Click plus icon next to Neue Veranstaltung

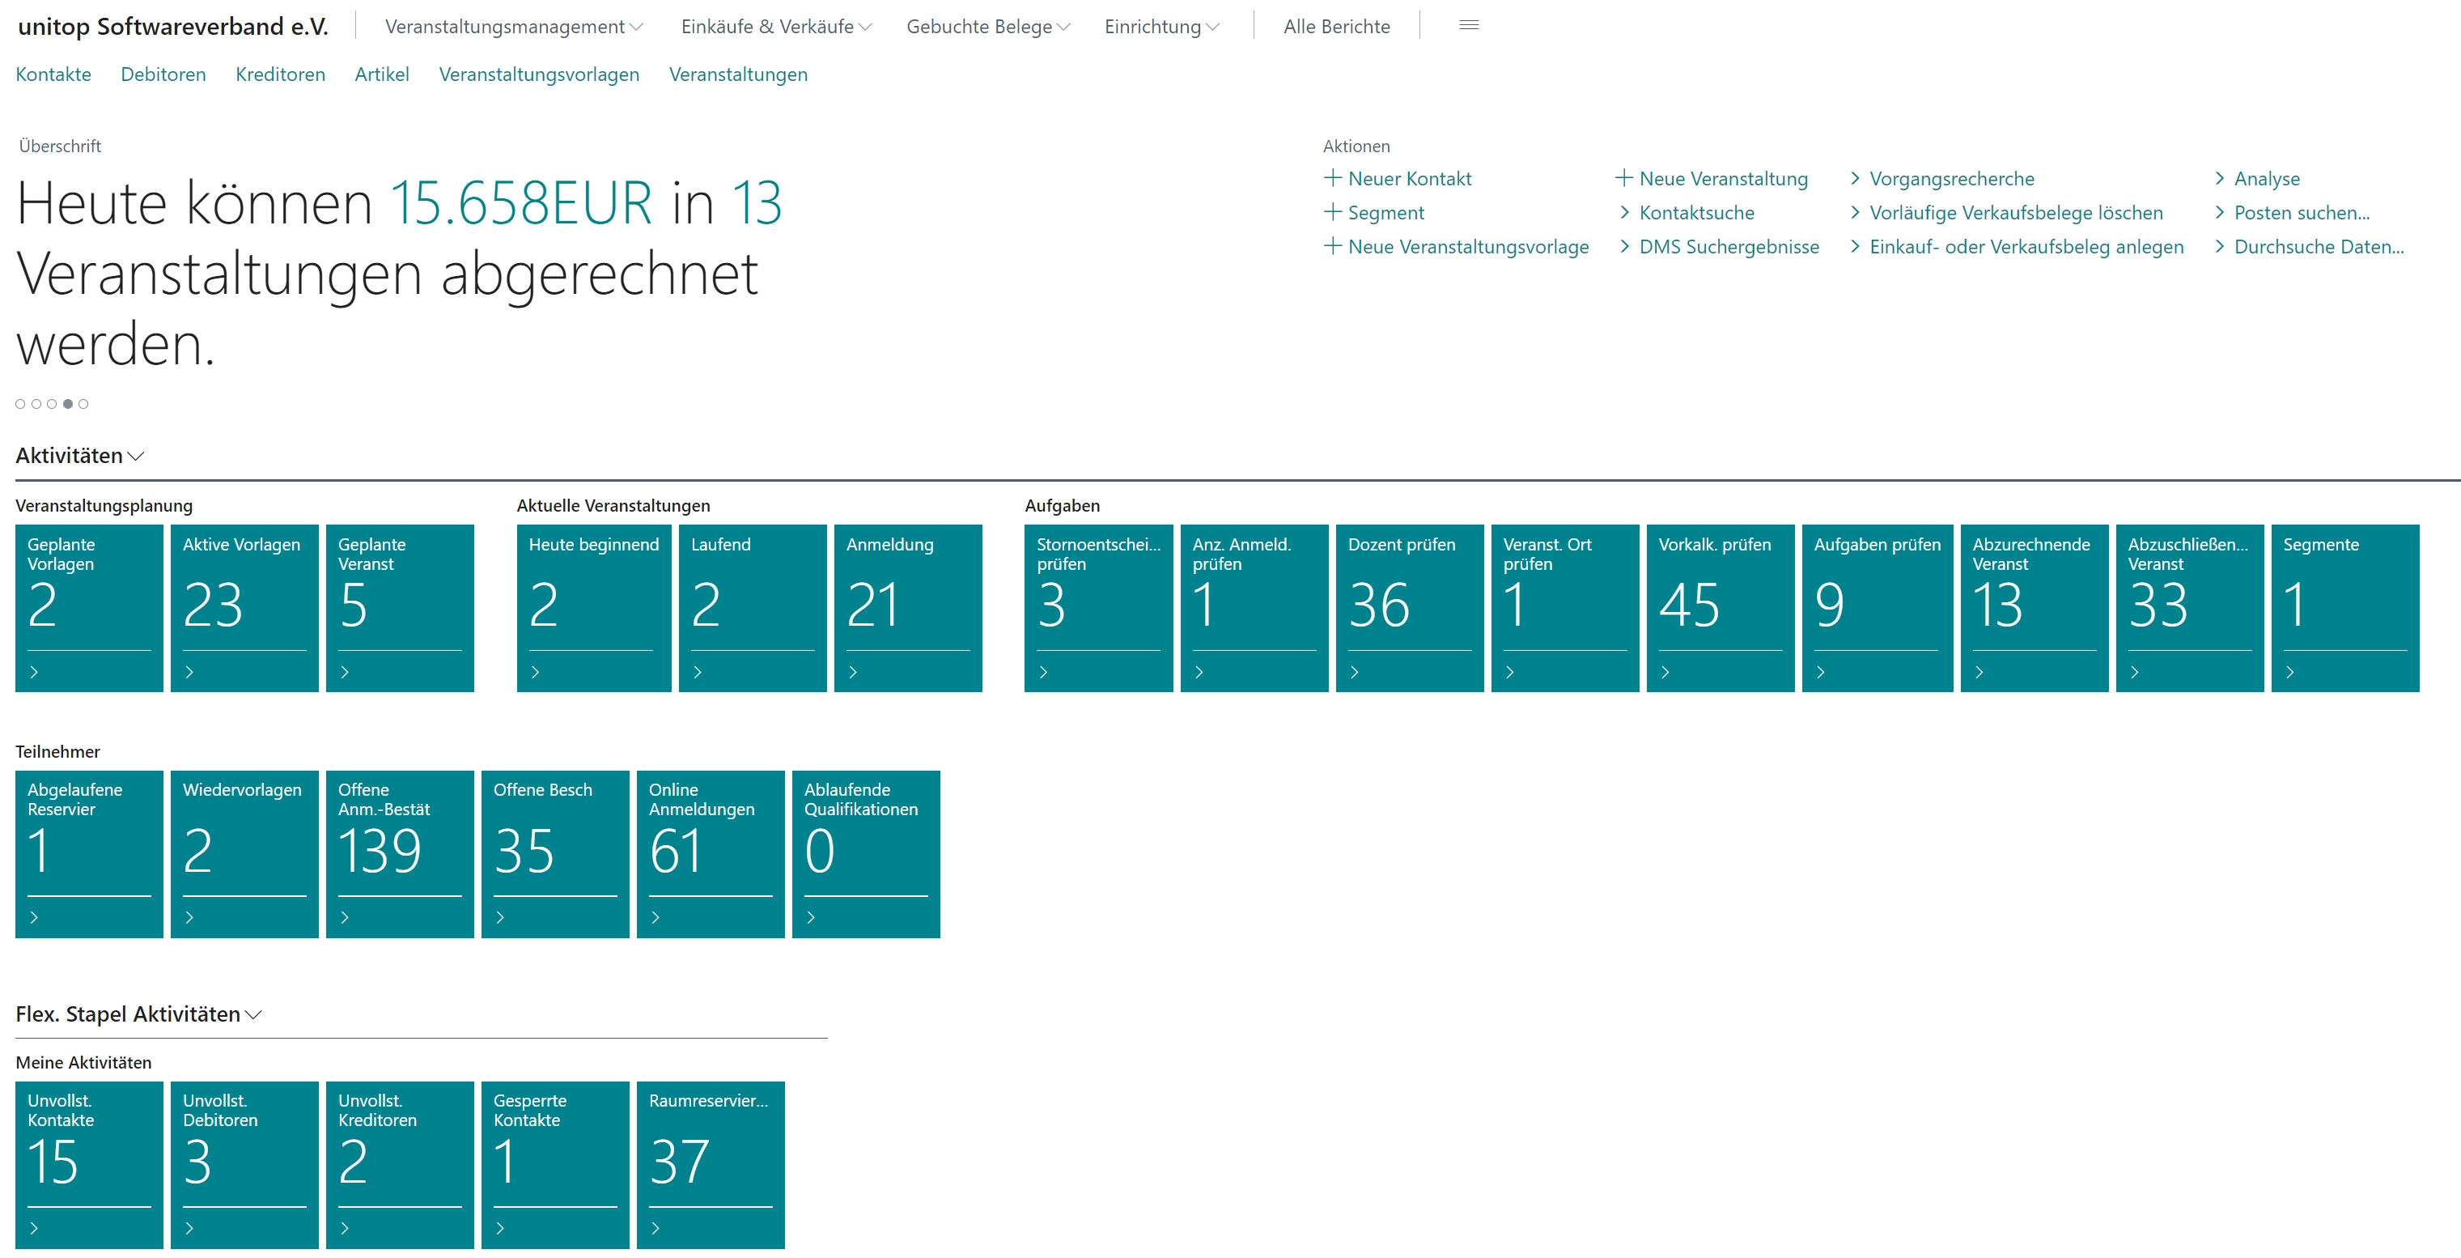(1623, 178)
